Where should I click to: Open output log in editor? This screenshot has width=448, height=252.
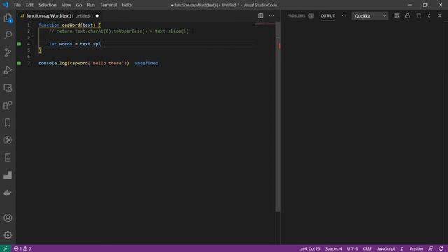click(x=419, y=15)
